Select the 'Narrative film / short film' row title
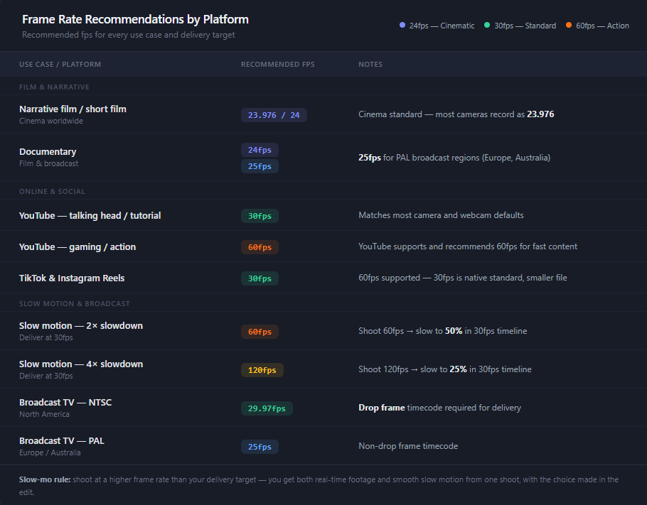647x505 pixels. 73,109
